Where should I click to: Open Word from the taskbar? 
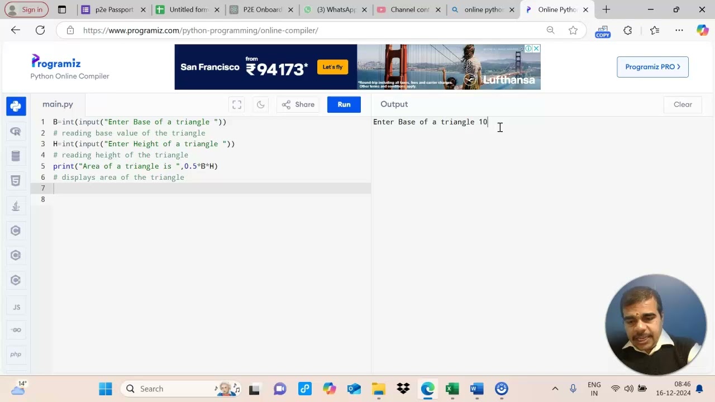[x=476, y=389]
